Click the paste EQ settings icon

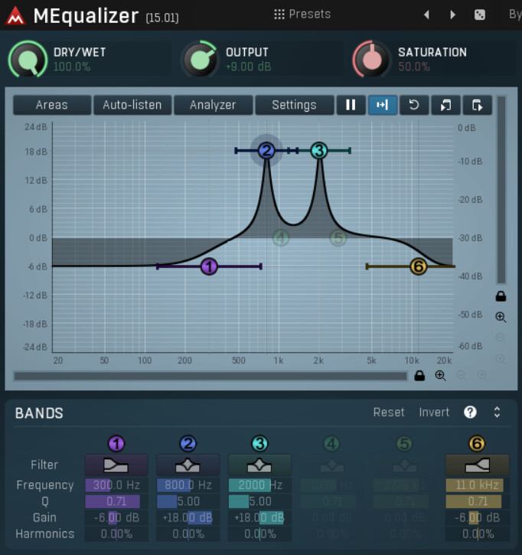tap(478, 105)
